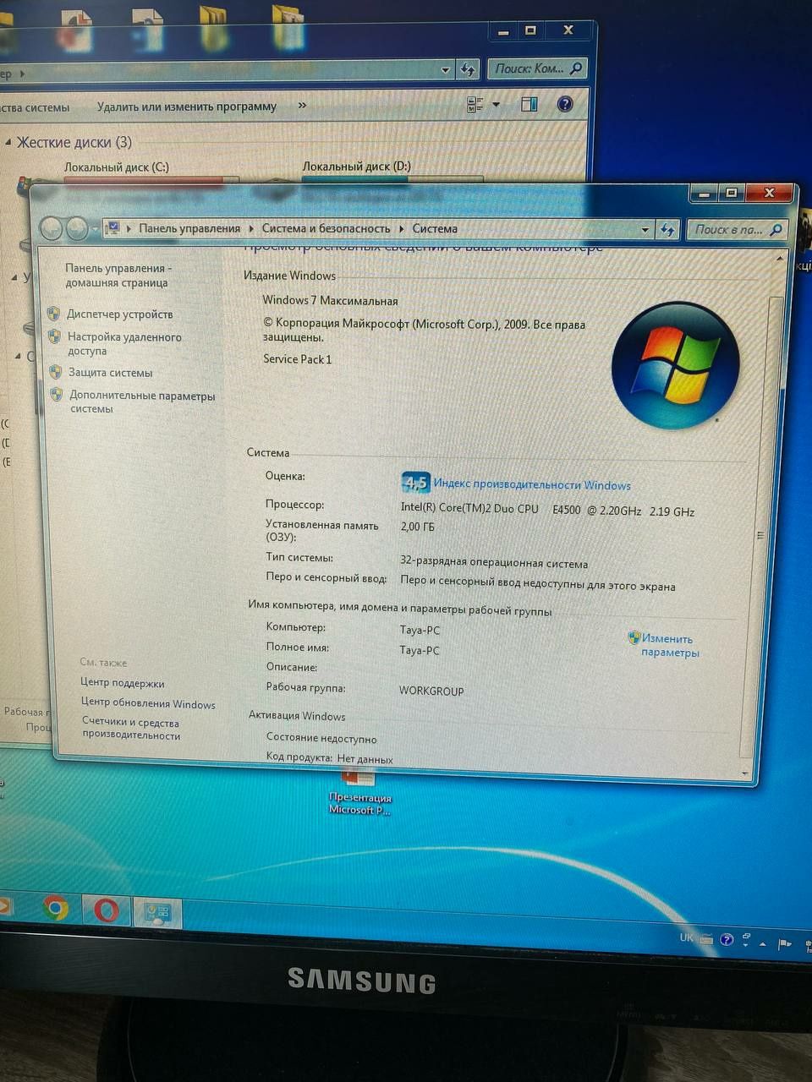Click 2,00 ГБ installed memory value
This screenshot has width=812, height=1082.
click(x=417, y=527)
